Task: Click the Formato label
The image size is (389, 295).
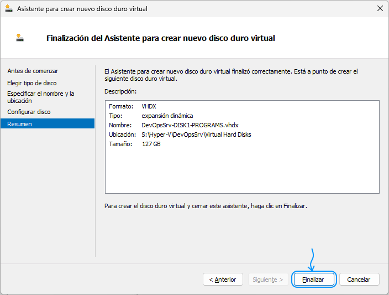Action: (x=121, y=106)
